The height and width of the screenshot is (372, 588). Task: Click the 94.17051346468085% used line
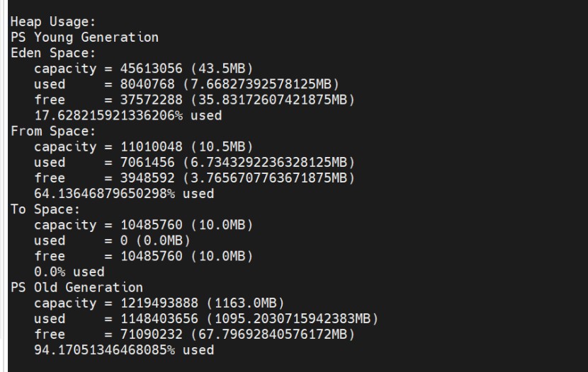(x=124, y=350)
